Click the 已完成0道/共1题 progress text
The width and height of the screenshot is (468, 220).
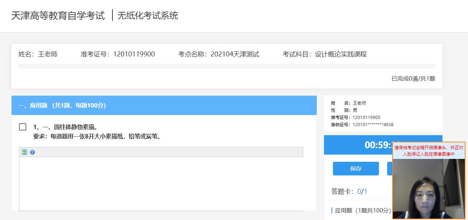413,78
